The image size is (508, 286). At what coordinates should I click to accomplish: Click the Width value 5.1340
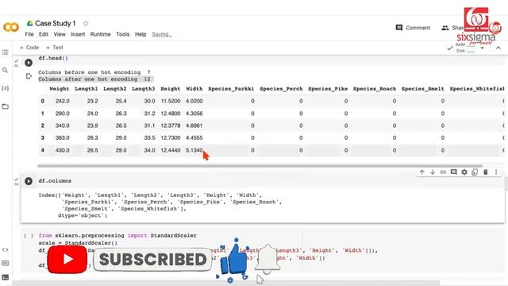[x=194, y=150]
